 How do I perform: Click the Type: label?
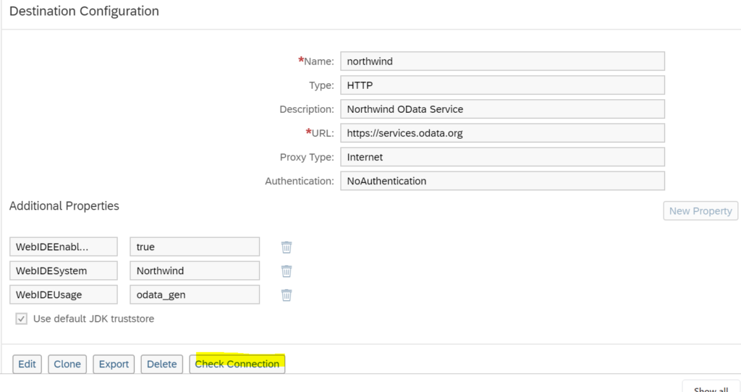pyautogui.click(x=321, y=85)
